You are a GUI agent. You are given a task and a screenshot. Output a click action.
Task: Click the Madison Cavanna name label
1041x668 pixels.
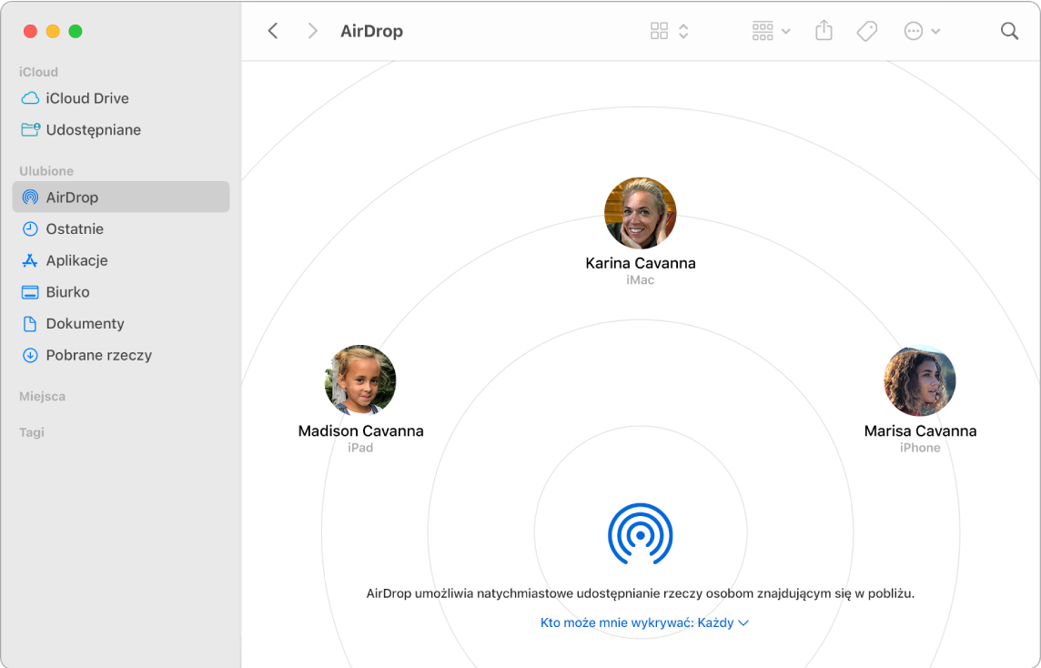point(360,431)
